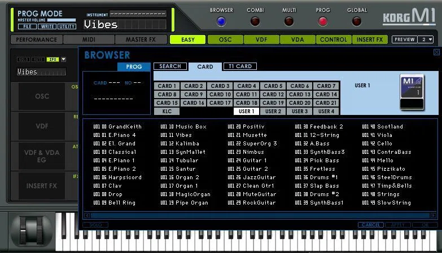Screen dimensions: 442x253
Task: Select the EASY tab
Action: click(x=188, y=39)
